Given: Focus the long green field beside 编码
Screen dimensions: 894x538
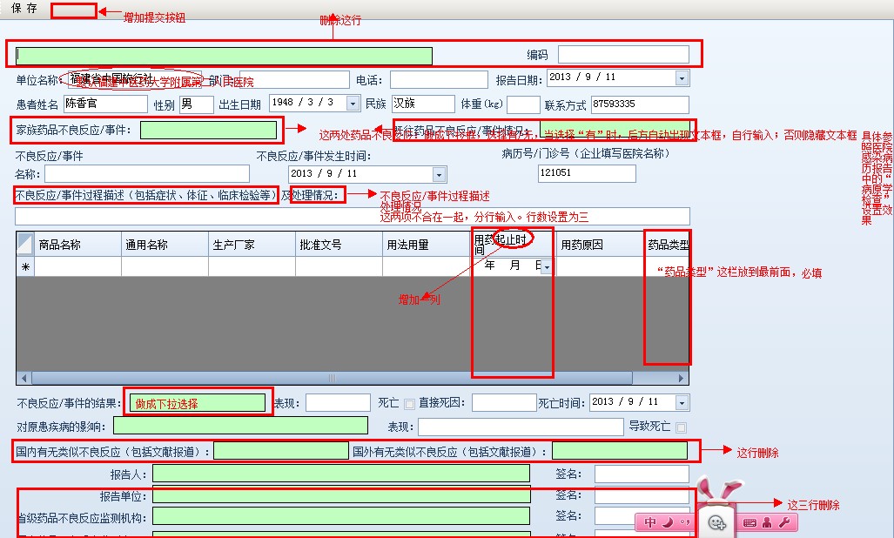Looking at the screenshot, I should coord(224,56).
